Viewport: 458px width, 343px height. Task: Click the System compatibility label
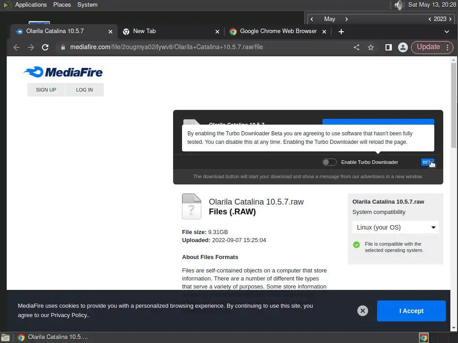379,212
